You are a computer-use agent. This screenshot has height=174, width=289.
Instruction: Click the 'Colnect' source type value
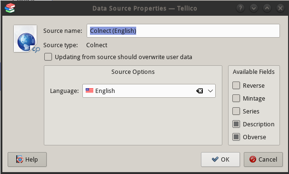pos(97,45)
